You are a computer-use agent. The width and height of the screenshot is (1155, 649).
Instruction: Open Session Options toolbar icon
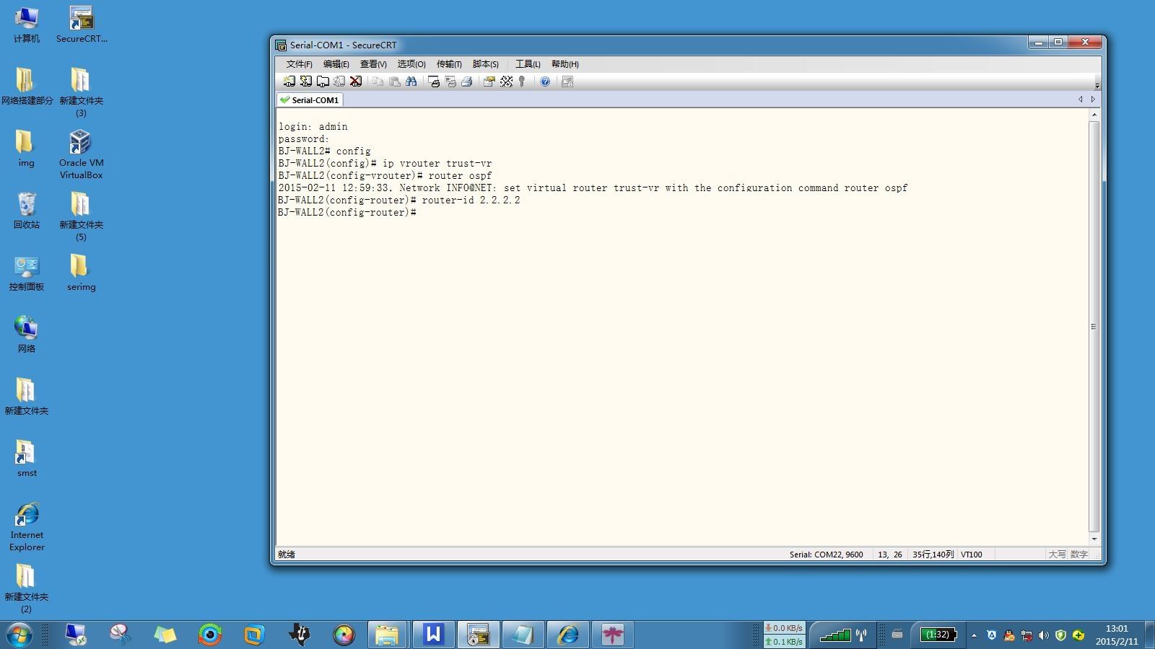coord(489,81)
